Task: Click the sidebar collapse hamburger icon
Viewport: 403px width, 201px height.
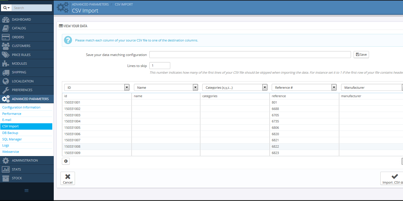Action: [x=26, y=191]
